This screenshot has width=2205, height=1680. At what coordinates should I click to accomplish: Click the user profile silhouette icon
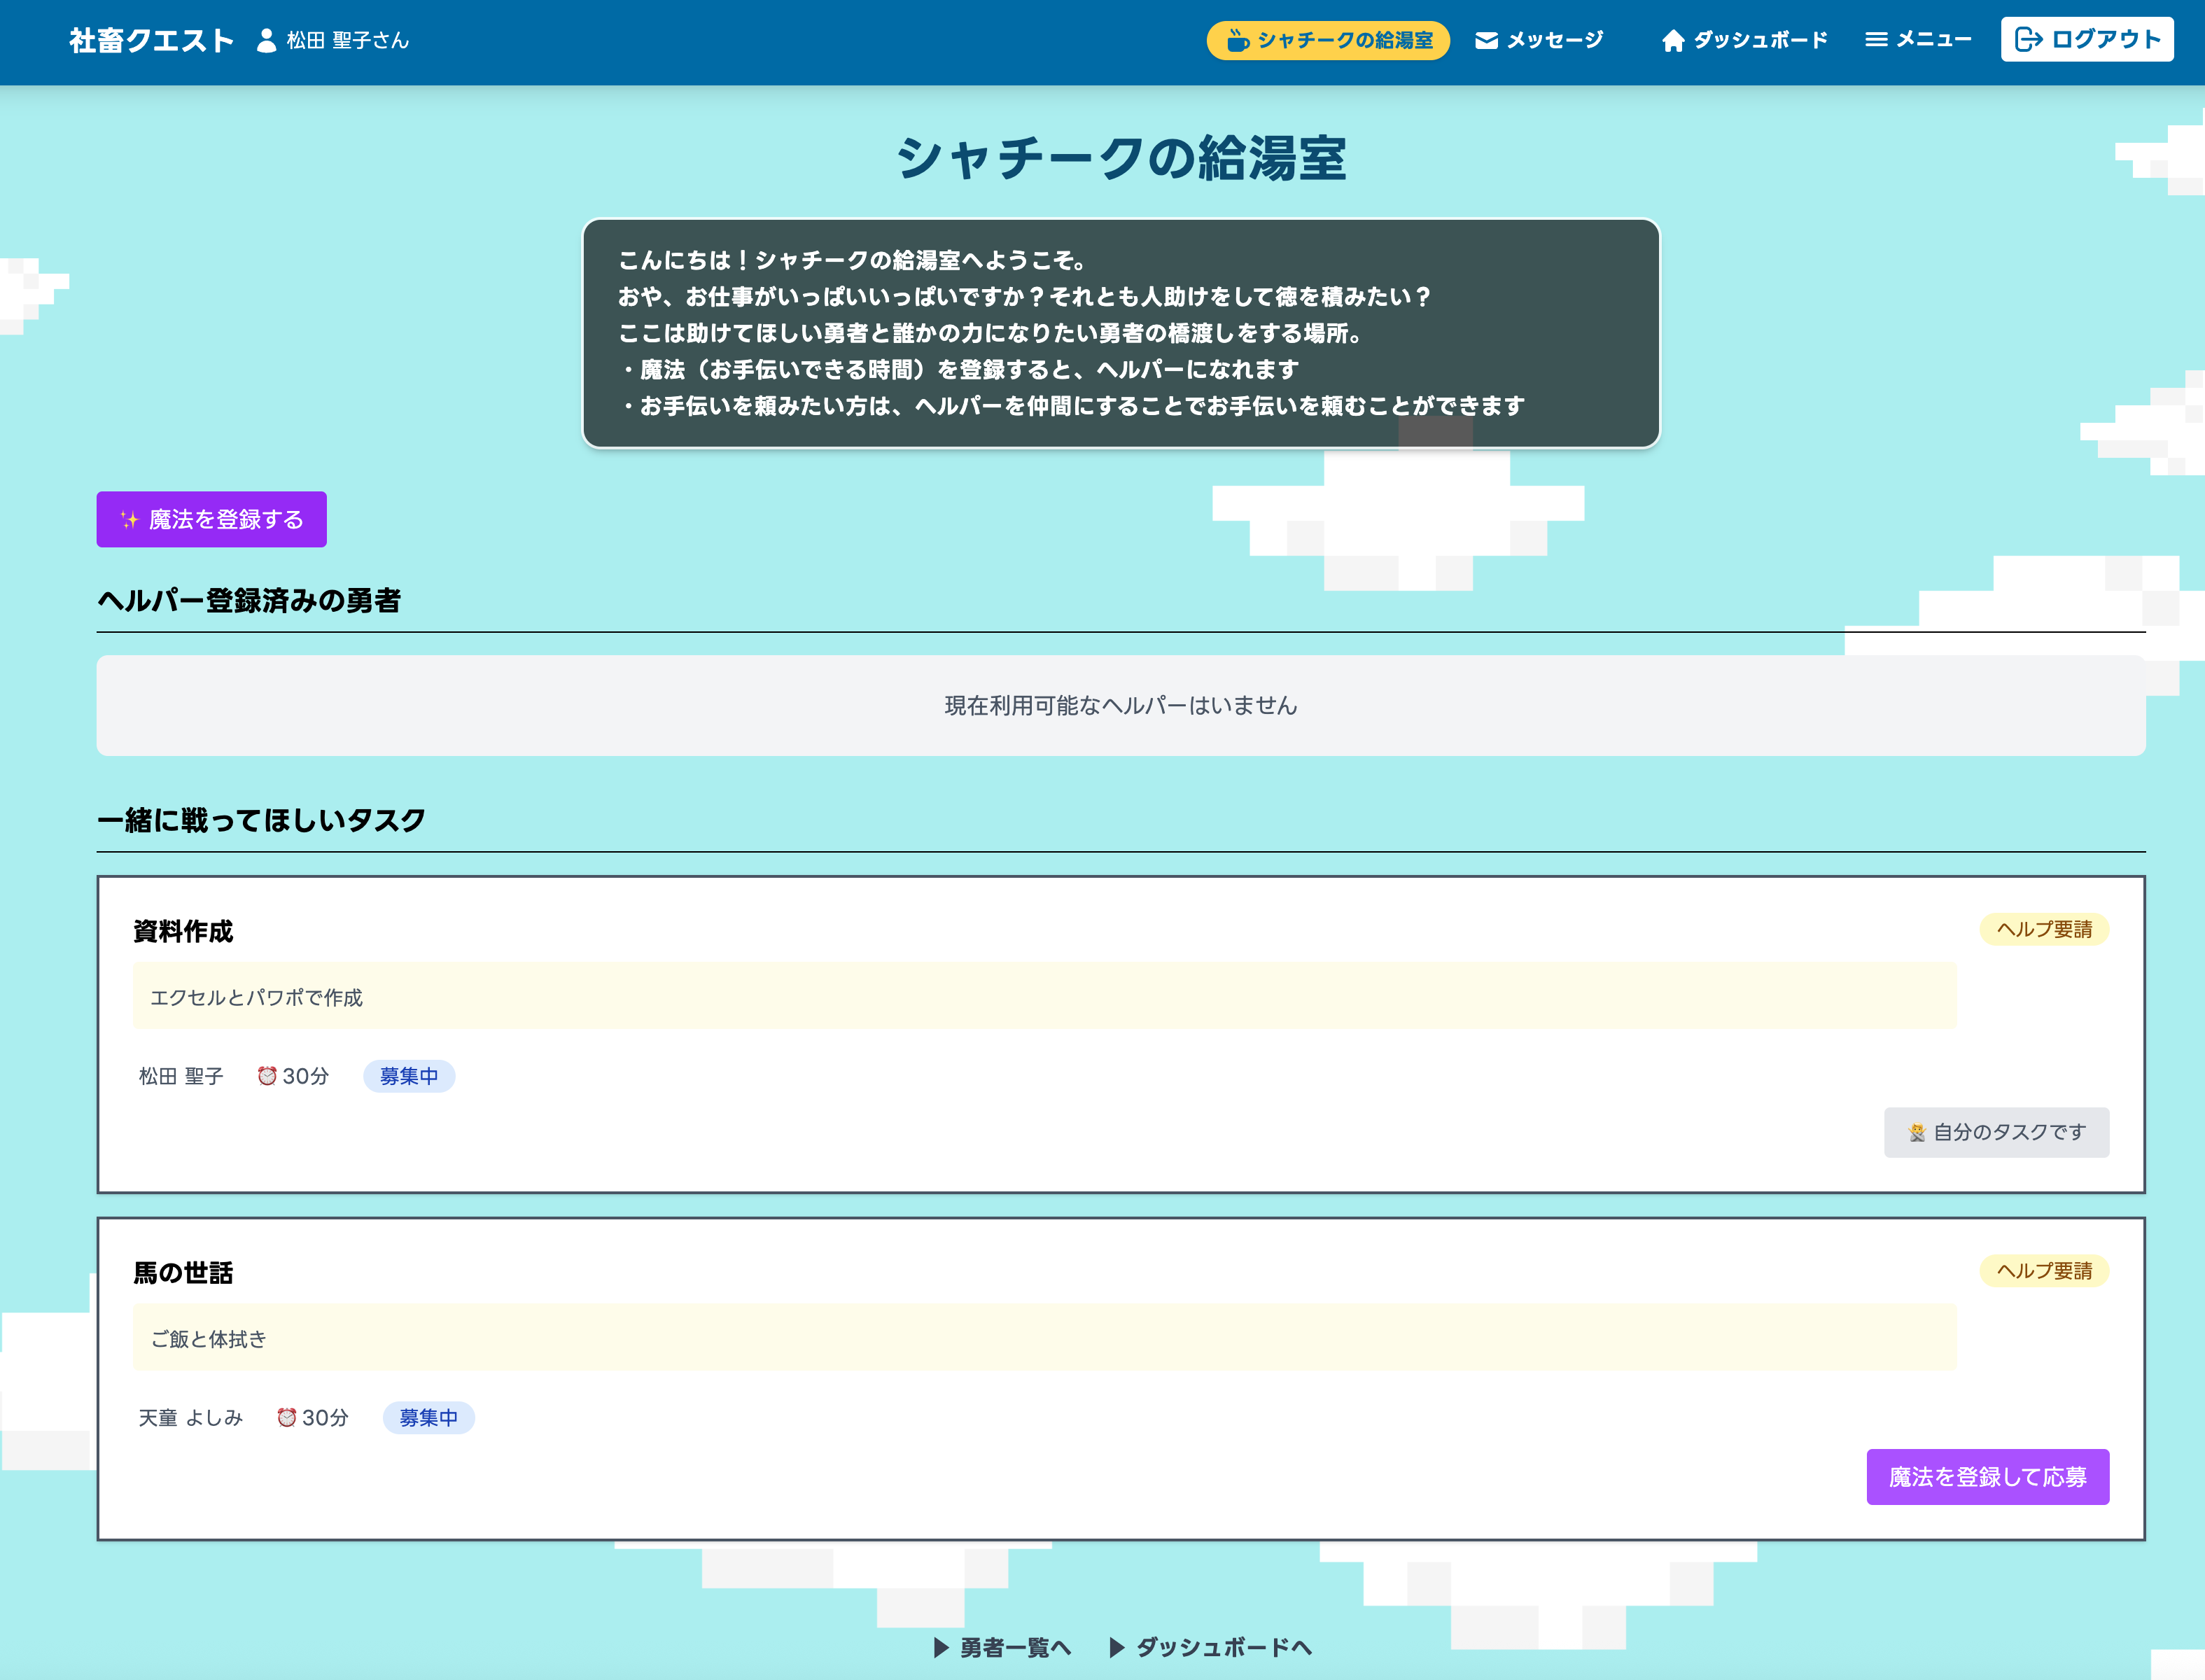pyautogui.click(x=266, y=41)
